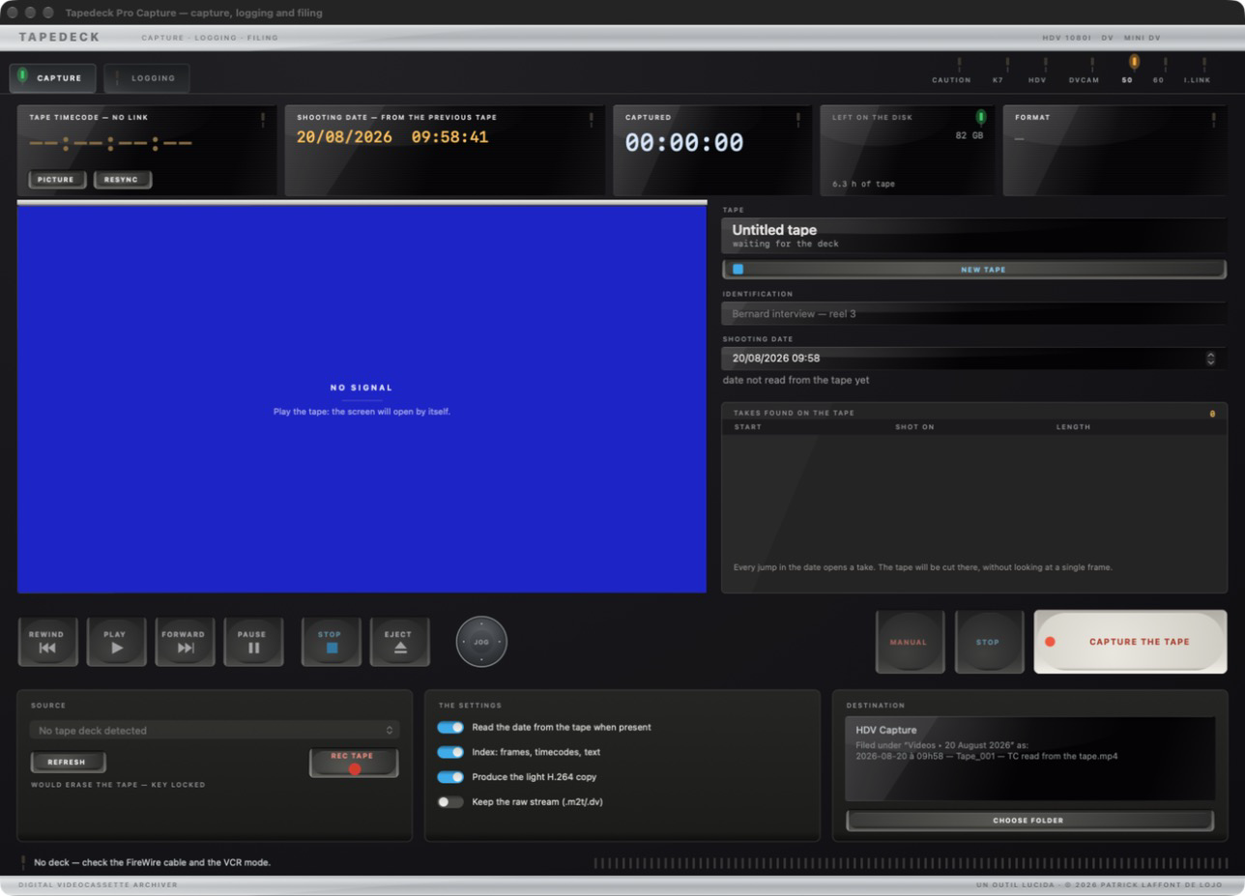Click the round Jog wheel
Image resolution: width=1245 pixels, height=896 pixels.
click(x=481, y=642)
